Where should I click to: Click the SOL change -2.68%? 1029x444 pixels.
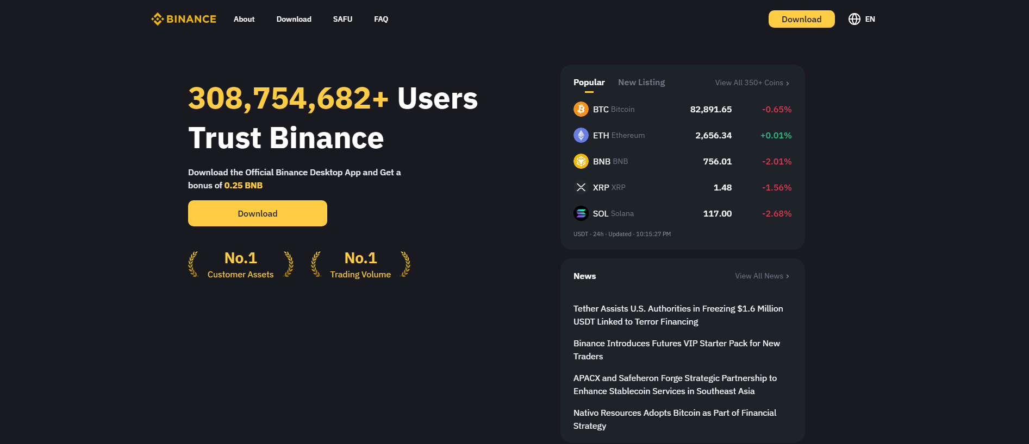777,213
